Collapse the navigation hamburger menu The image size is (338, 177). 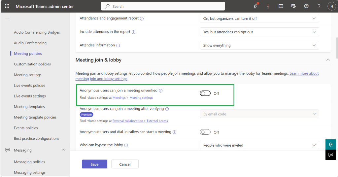pyautogui.click(x=7, y=19)
